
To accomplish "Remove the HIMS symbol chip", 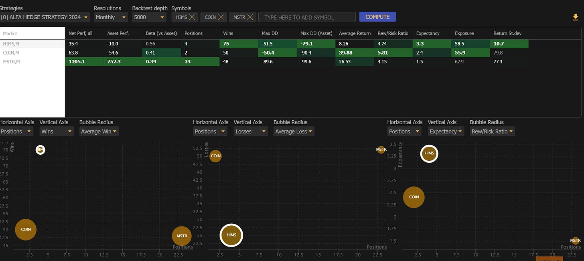I will pos(192,17).
